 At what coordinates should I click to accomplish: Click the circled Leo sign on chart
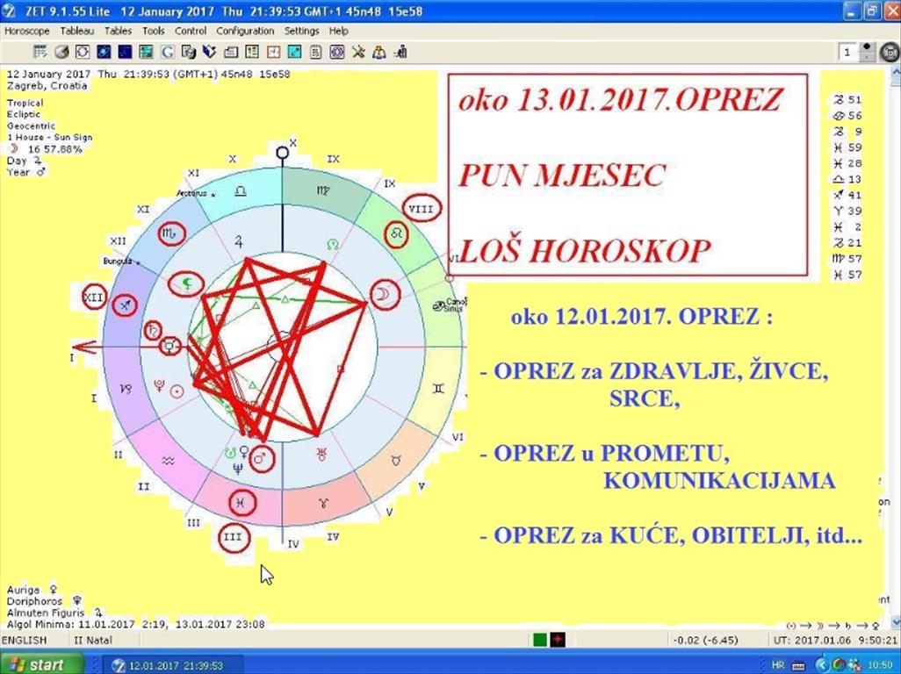click(398, 234)
